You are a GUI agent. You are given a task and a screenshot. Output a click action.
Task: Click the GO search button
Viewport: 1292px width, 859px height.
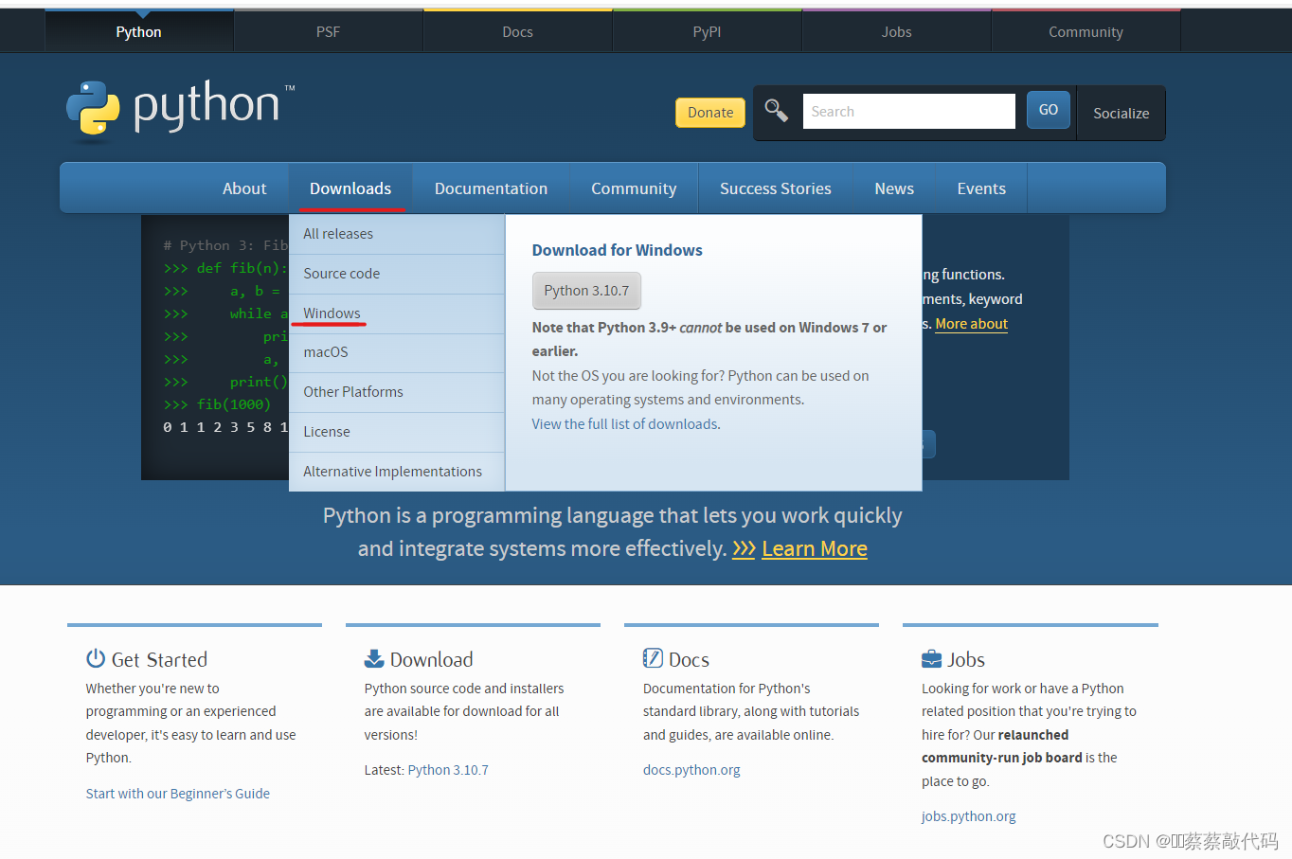[1049, 110]
